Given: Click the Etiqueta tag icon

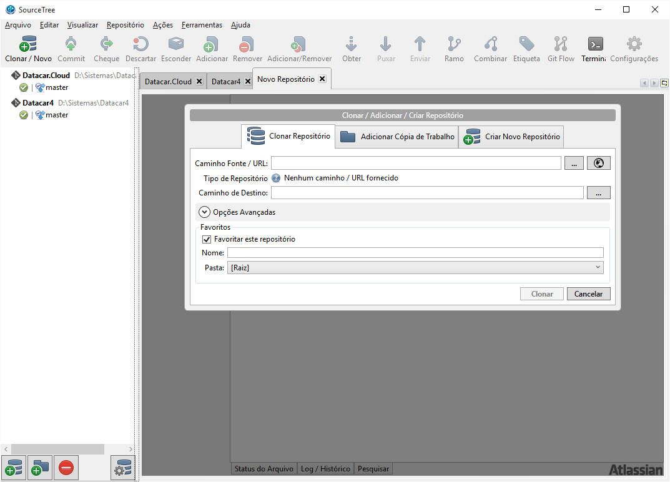Looking at the screenshot, I should 526,44.
